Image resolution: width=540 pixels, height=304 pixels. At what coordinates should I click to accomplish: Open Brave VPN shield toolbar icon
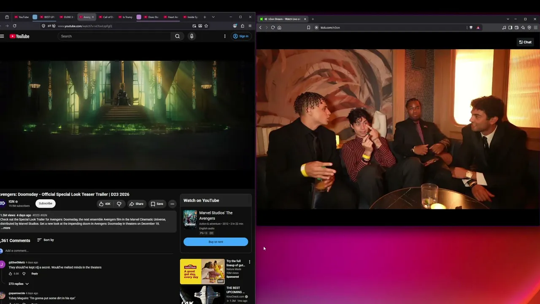[529, 27]
